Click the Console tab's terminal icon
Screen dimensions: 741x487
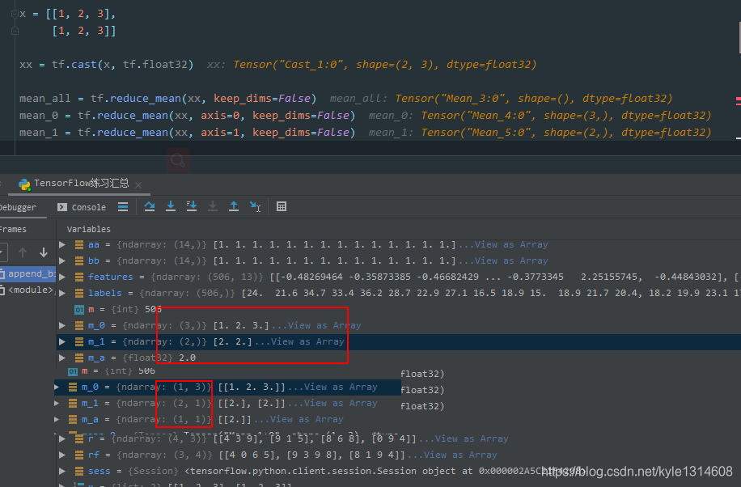tap(62, 207)
